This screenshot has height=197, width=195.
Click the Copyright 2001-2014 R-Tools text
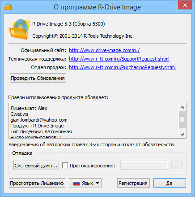pos(83,36)
